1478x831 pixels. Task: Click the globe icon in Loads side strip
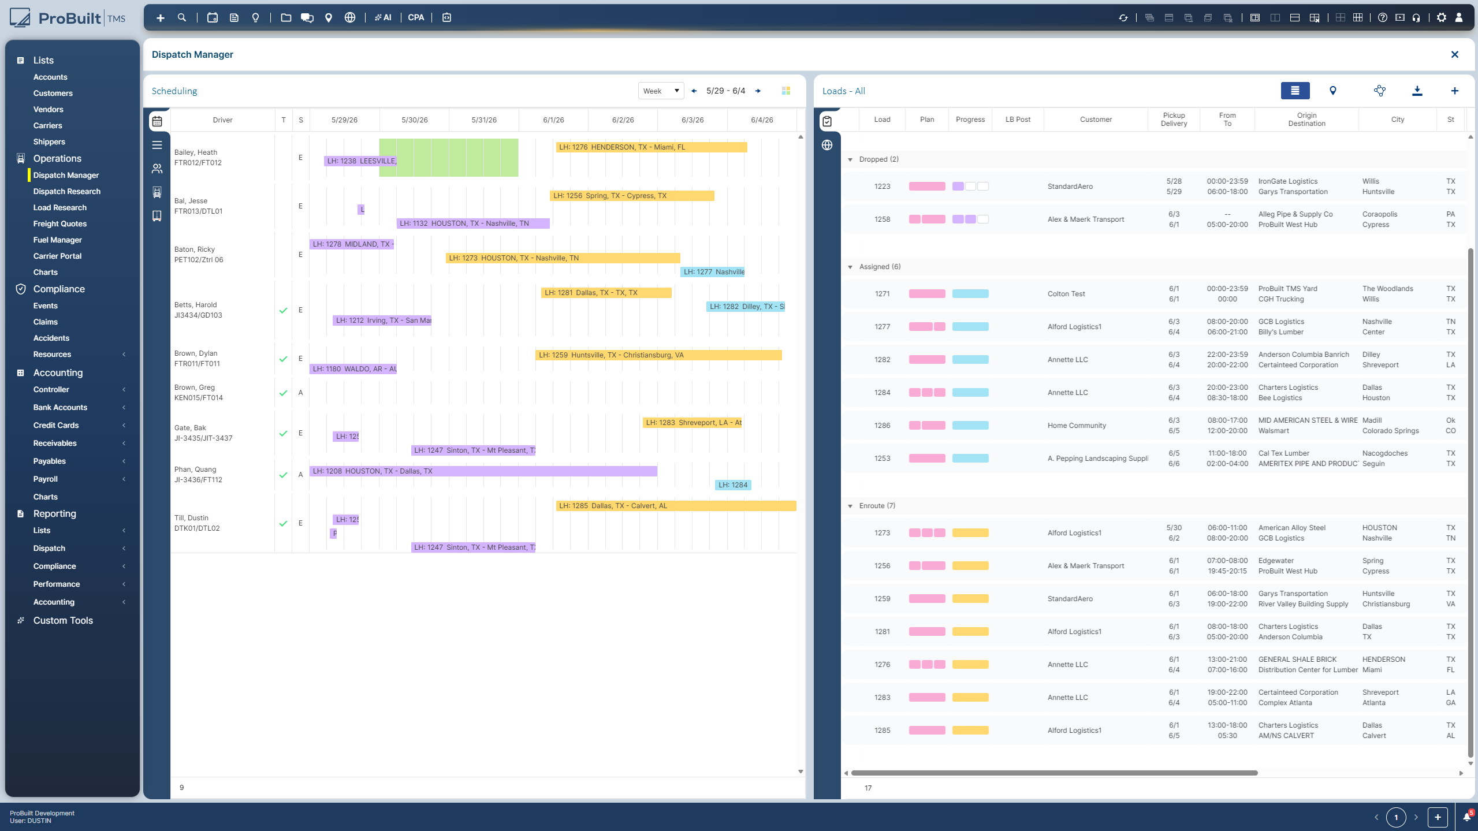827,145
